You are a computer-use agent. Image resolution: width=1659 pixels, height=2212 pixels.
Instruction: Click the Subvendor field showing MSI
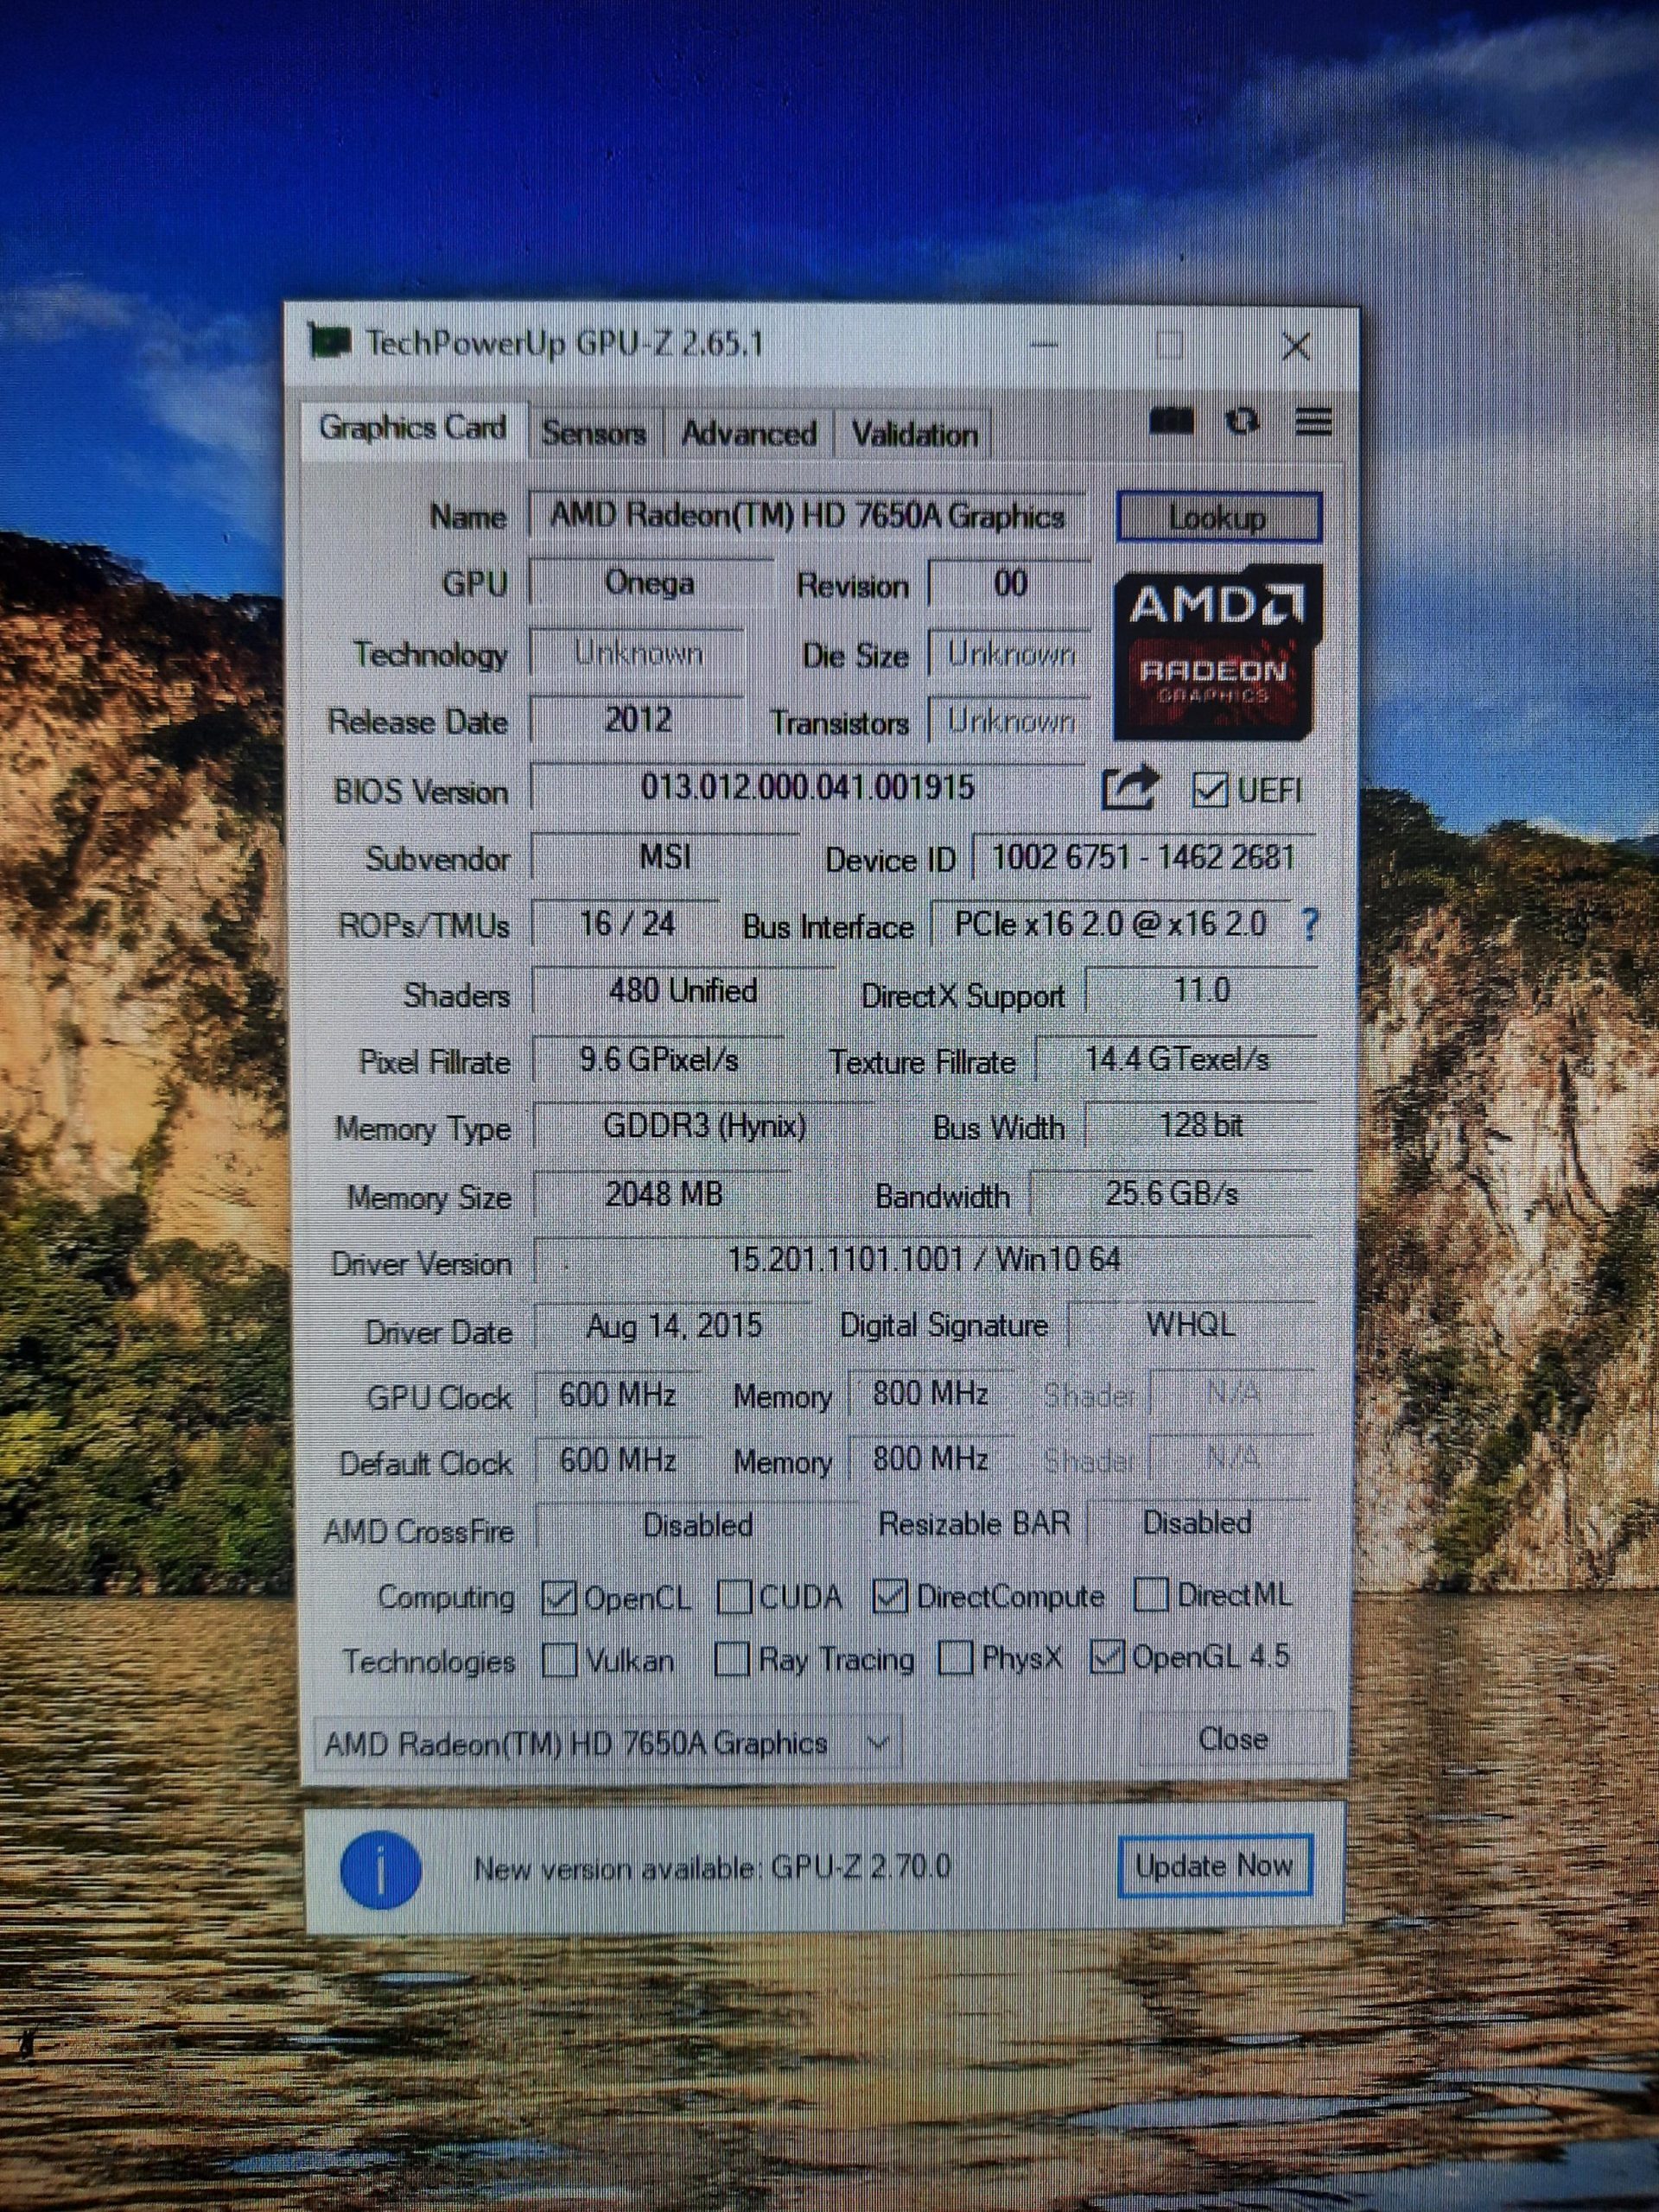coord(665,857)
